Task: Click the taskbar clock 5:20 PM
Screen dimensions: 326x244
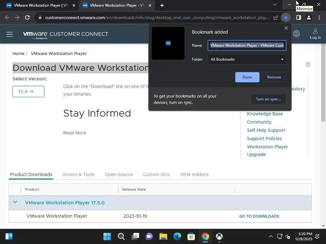Action: tap(303, 236)
